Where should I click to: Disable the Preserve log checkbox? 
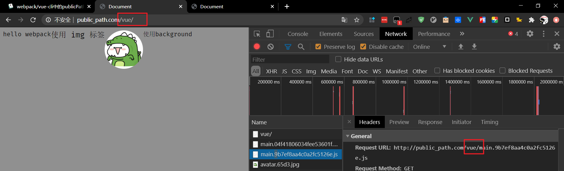318,47
